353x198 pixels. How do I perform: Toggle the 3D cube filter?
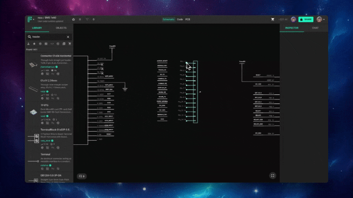[x=58, y=44]
